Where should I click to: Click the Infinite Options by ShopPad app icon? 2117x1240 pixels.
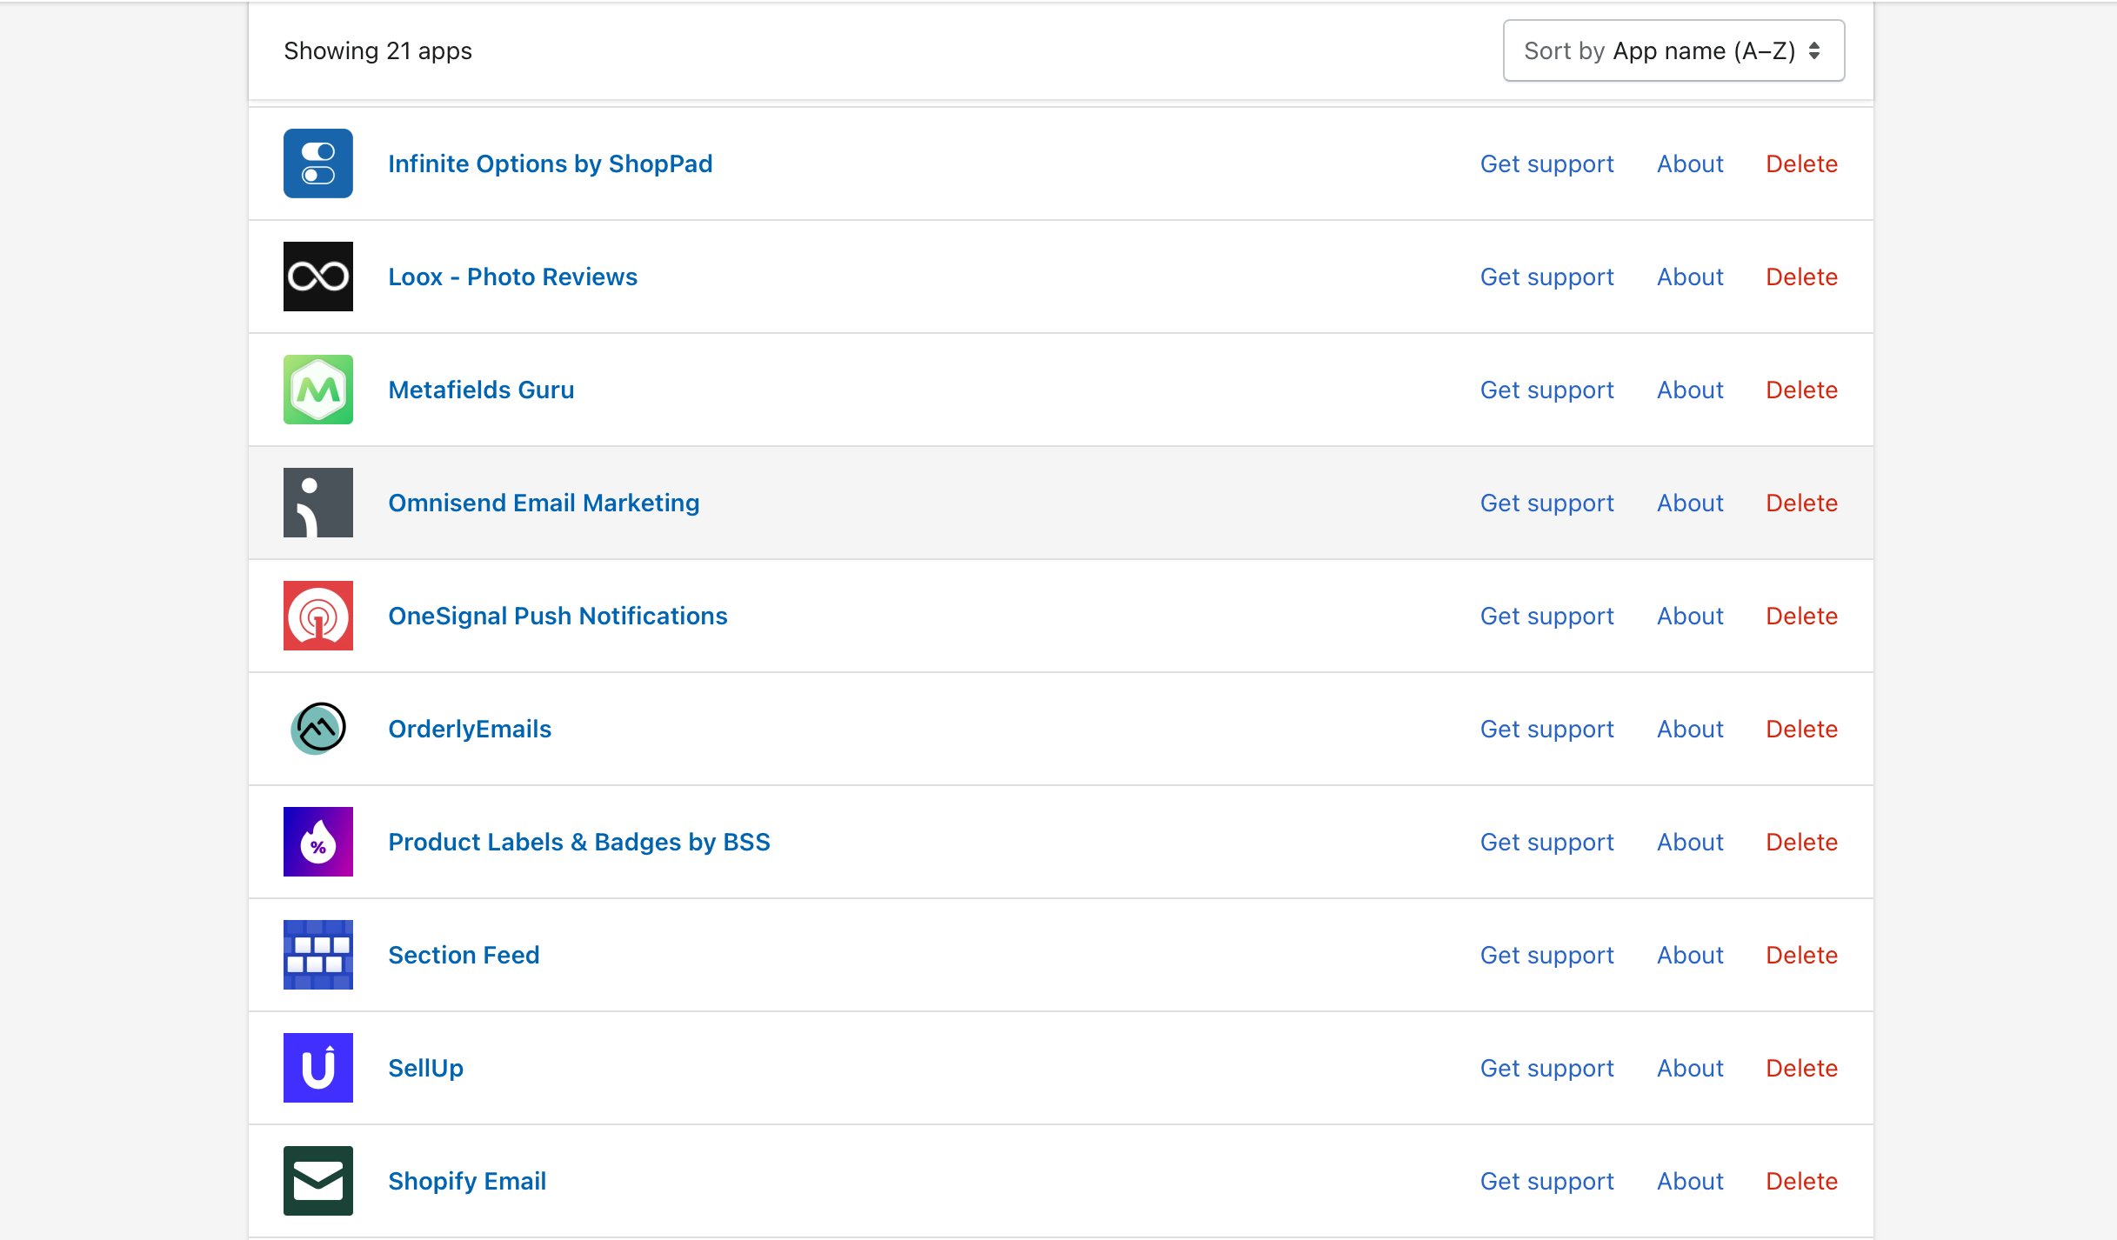point(318,163)
